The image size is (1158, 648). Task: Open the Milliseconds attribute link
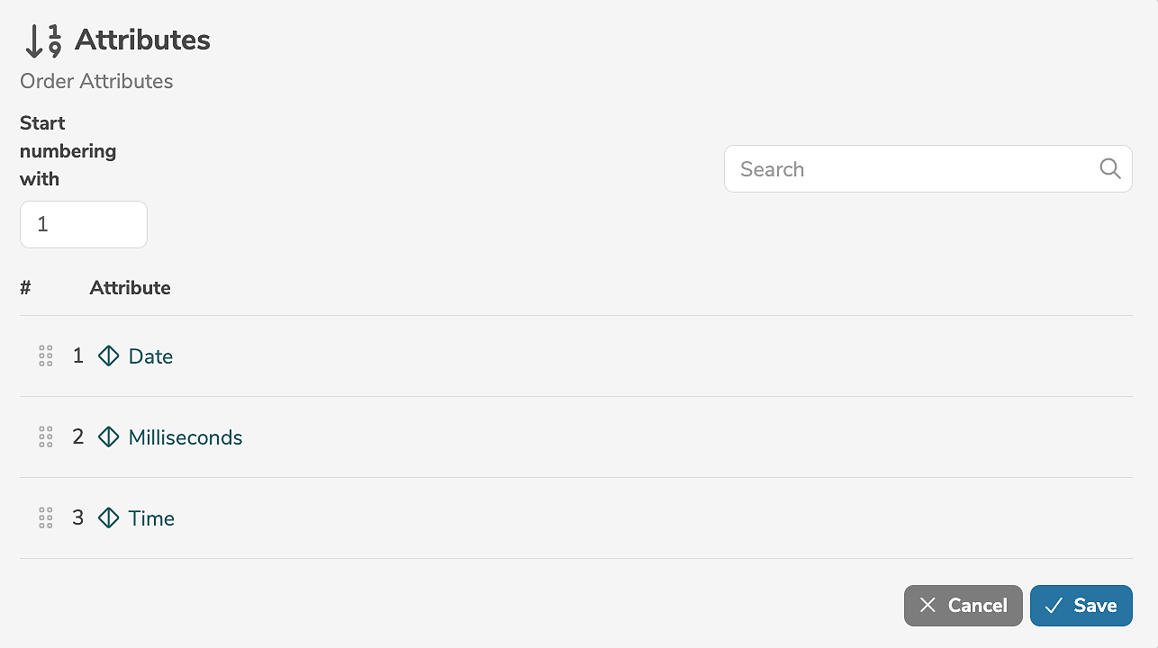tap(185, 437)
